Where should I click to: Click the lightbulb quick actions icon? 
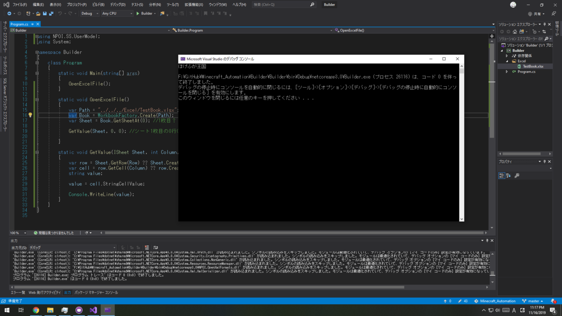tap(30, 115)
